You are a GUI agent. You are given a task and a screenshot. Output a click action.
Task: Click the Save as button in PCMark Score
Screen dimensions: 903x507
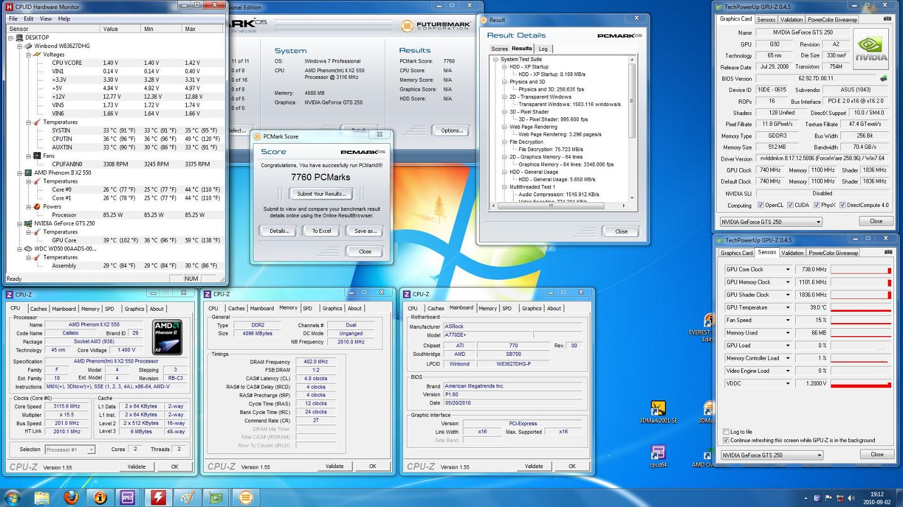[x=365, y=231]
